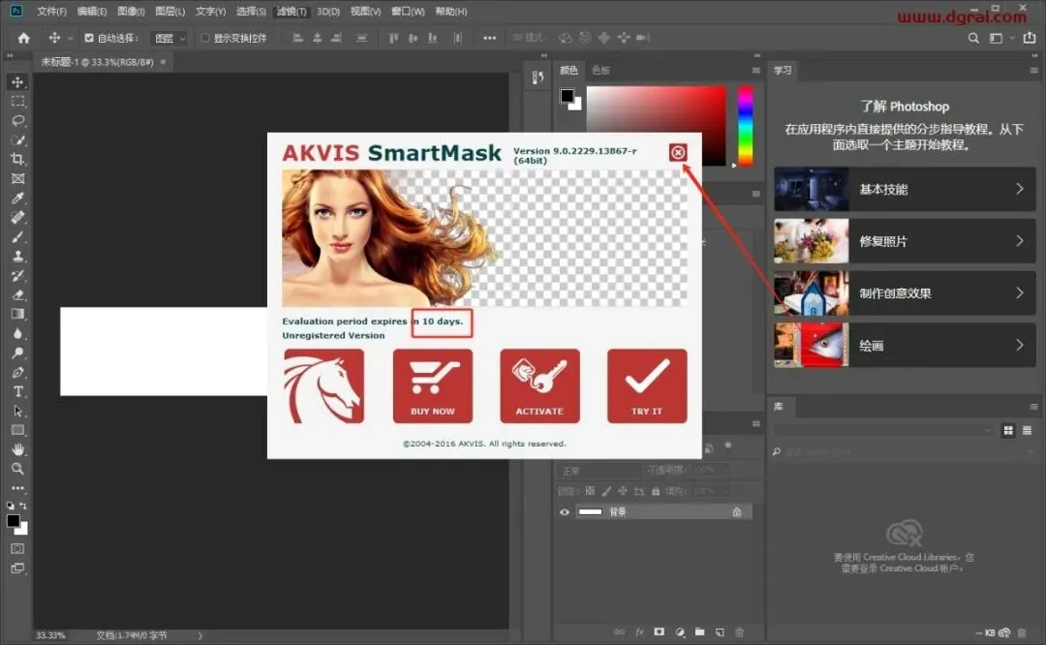The height and width of the screenshot is (645, 1046).
Task: Select the Zoom tool
Action: click(x=18, y=469)
